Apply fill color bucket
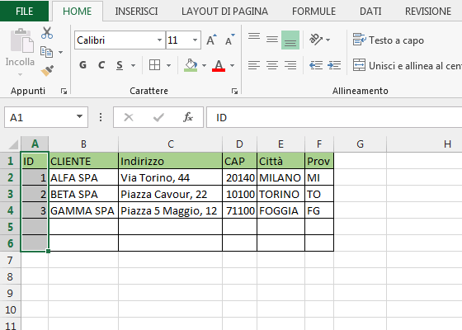Viewport: 462px width, 330px height. pos(191,65)
